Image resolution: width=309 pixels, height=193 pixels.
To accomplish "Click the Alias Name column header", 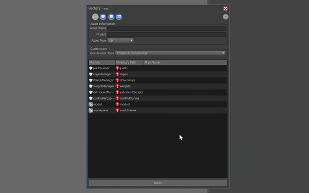I will (185, 62).
